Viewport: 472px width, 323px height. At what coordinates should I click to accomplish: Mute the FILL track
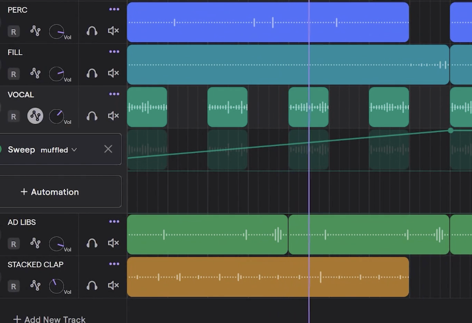(114, 73)
